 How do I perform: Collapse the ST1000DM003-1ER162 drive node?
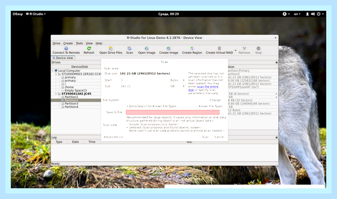[56, 74]
